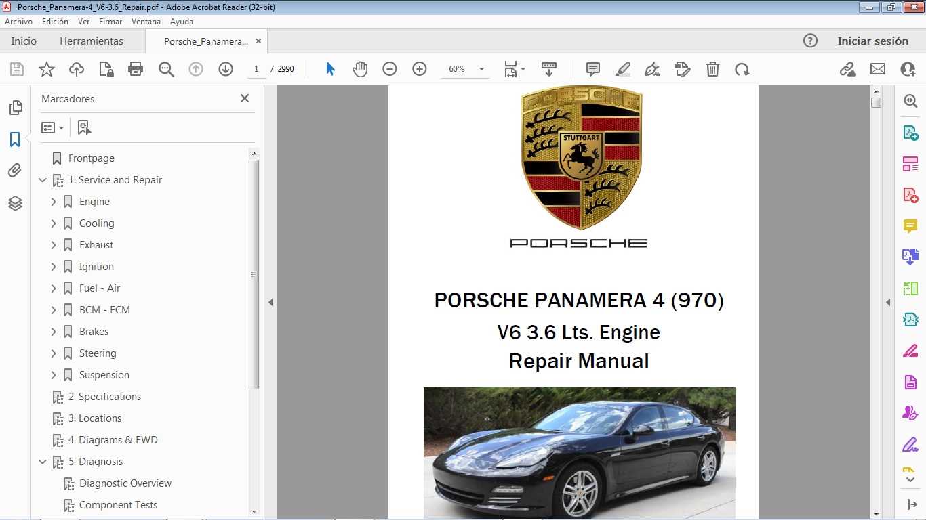Add document to favorites with star icon
Viewport: 926px width, 520px height.
(47, 69)
